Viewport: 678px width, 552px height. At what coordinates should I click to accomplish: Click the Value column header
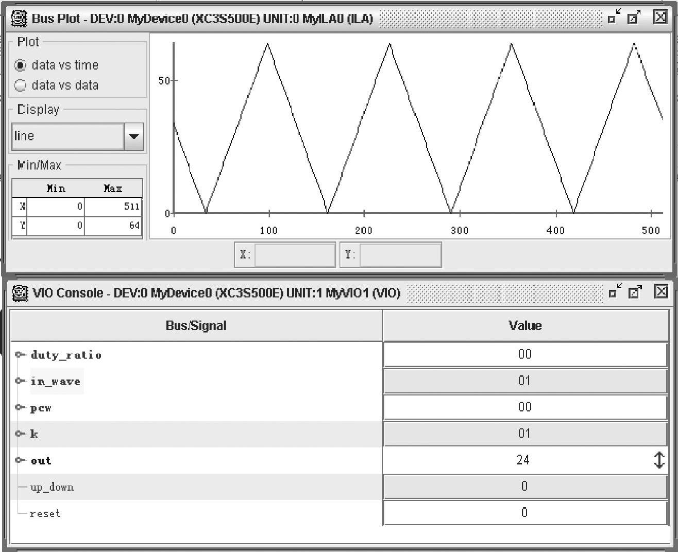tap(526, 325)
